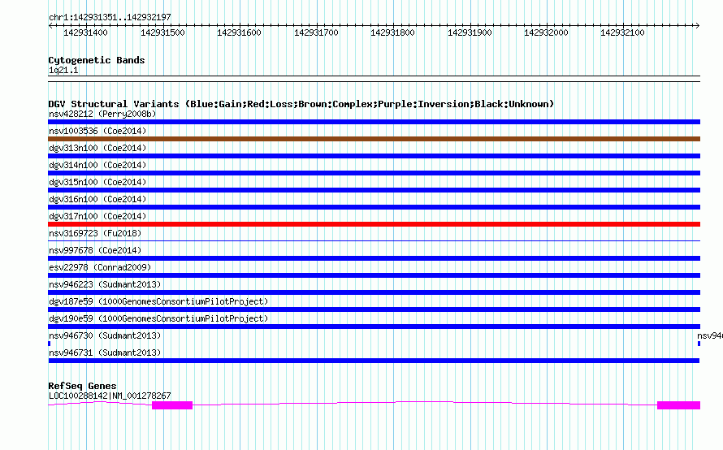Click ruler position 142931800
The height and width of the screenshot is (450, 723).
click(392, 32)
